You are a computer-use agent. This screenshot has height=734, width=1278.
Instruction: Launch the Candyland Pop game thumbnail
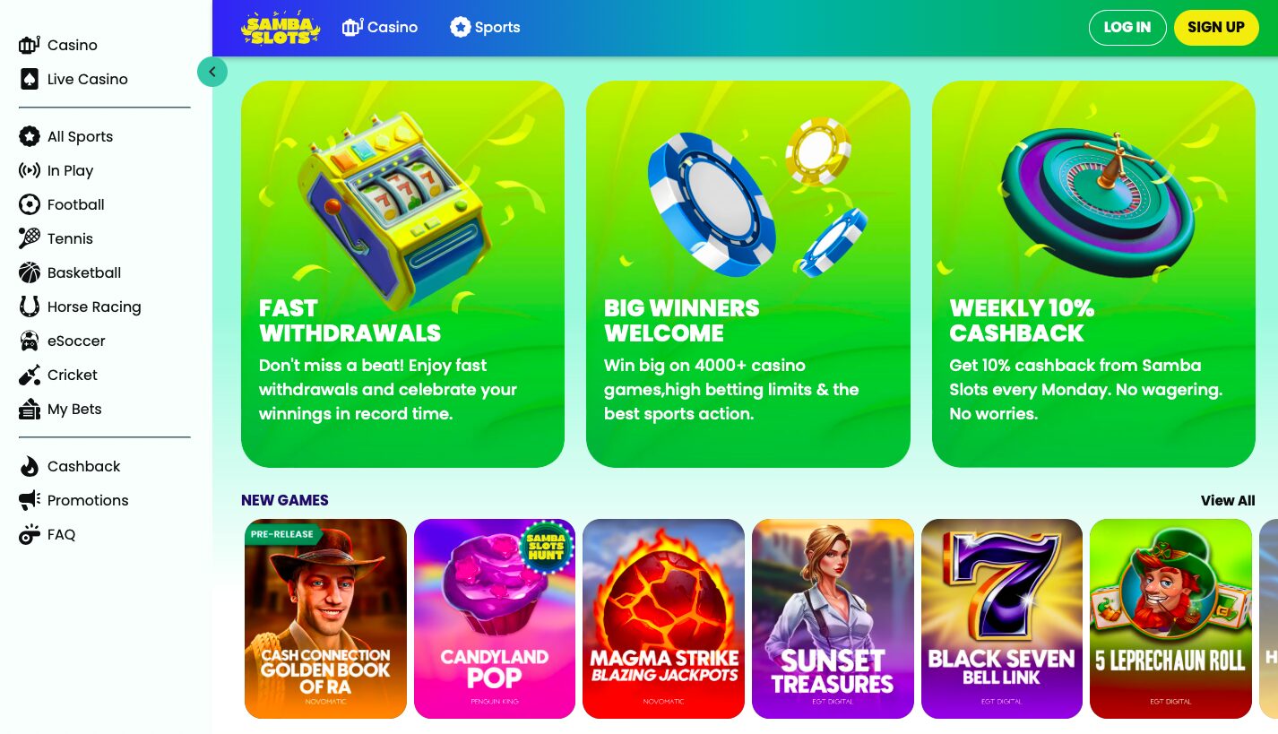(495, 618)
